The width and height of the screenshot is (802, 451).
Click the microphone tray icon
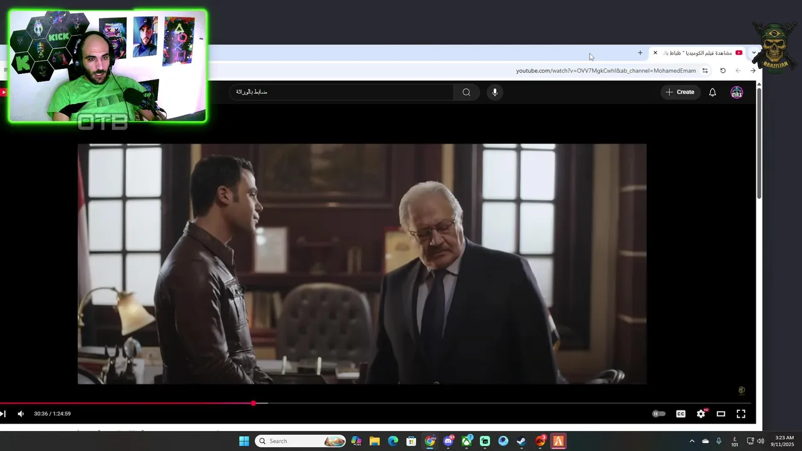(719, 441)
